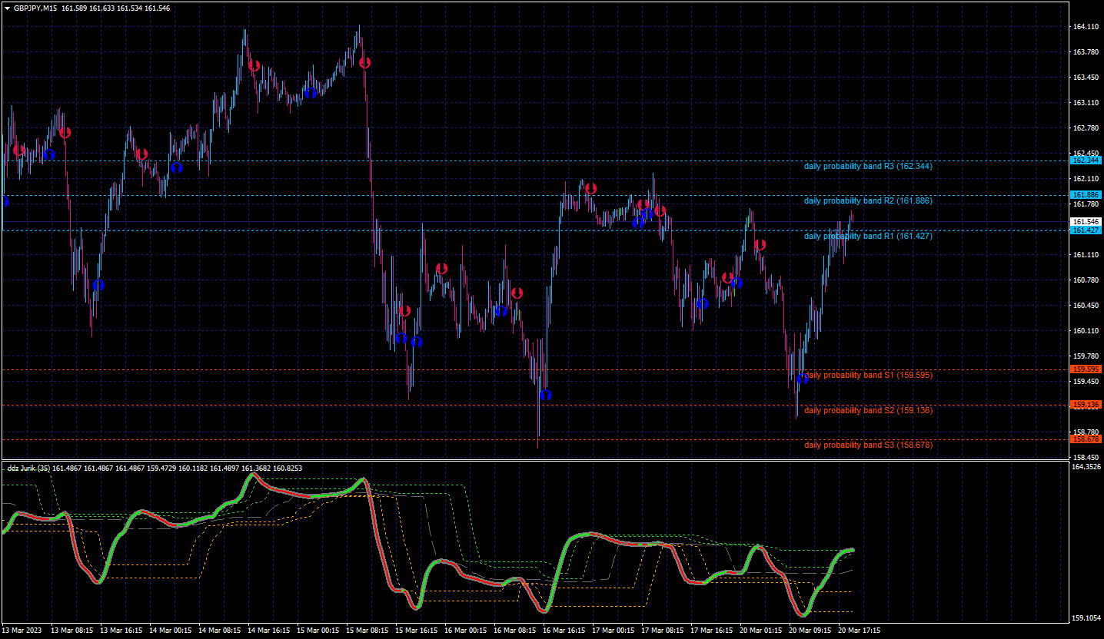This screenshot has height=639, width=1104.
Task: Select the blue signal marker at the chart's lowest low
Action: 546,395
